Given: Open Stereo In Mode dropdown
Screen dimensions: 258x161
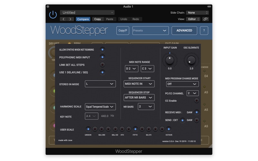Looking at the screenshot, I should coord(100,84).
